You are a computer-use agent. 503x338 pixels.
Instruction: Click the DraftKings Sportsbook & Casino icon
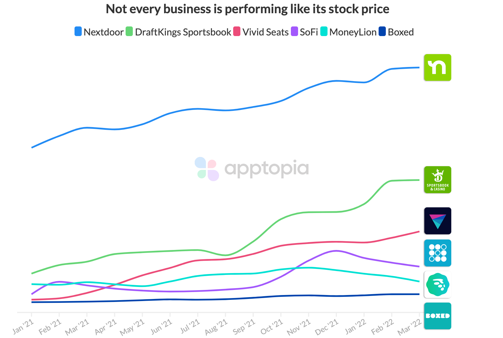[437, 180]
